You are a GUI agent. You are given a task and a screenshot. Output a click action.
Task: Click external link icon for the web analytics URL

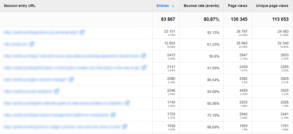(x=57, y=91)
